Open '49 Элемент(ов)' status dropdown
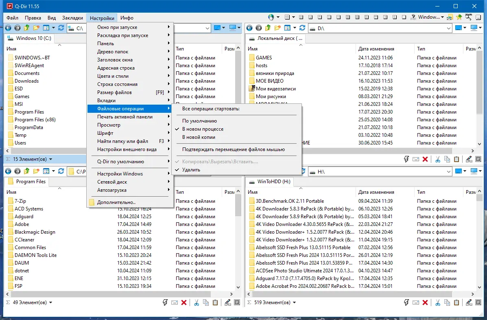The height and width of the screenshot is (320, 487). (x=50, y=302)
